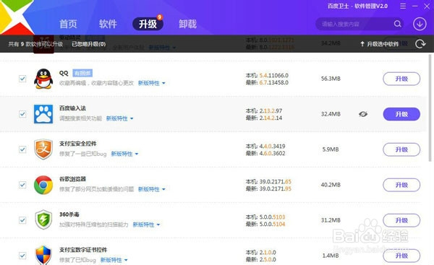434x265 pixels.
Task: Expand 新版特性 for 谷歌浏览器
Action: point(151,189)
